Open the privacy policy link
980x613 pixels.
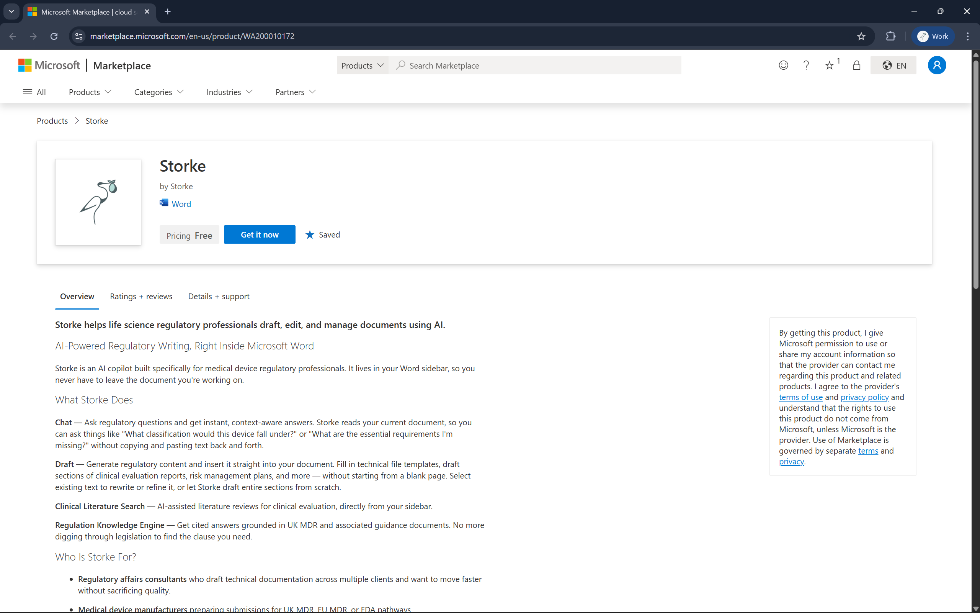[x=864, y=397]
